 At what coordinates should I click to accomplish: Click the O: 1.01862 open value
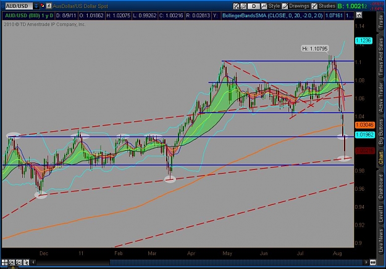pos(91,16)
